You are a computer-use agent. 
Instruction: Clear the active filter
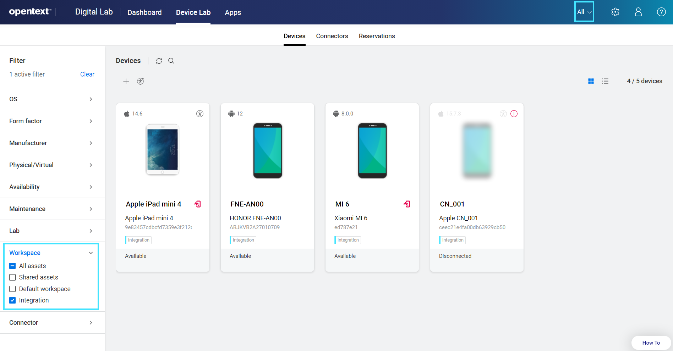click(x=87, y=74)
